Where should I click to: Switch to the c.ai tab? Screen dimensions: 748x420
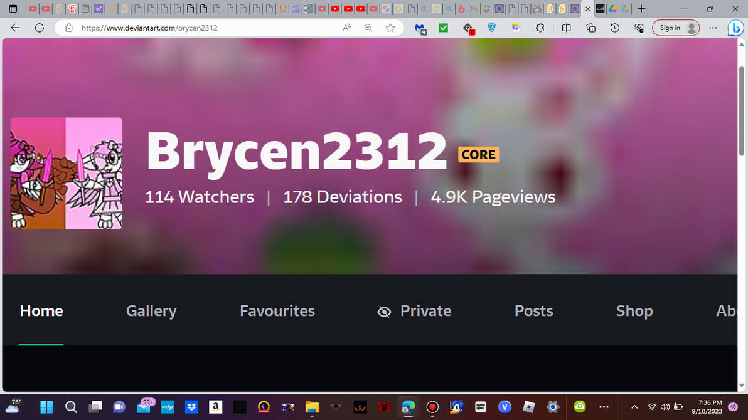(600, 9)
